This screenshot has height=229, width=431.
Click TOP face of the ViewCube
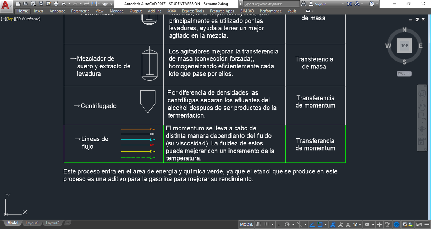pyautogui.click(x=404, y=46)
